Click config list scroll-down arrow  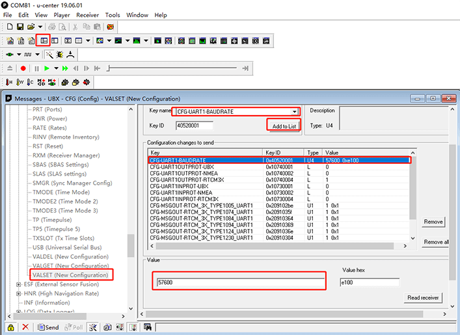413,238
